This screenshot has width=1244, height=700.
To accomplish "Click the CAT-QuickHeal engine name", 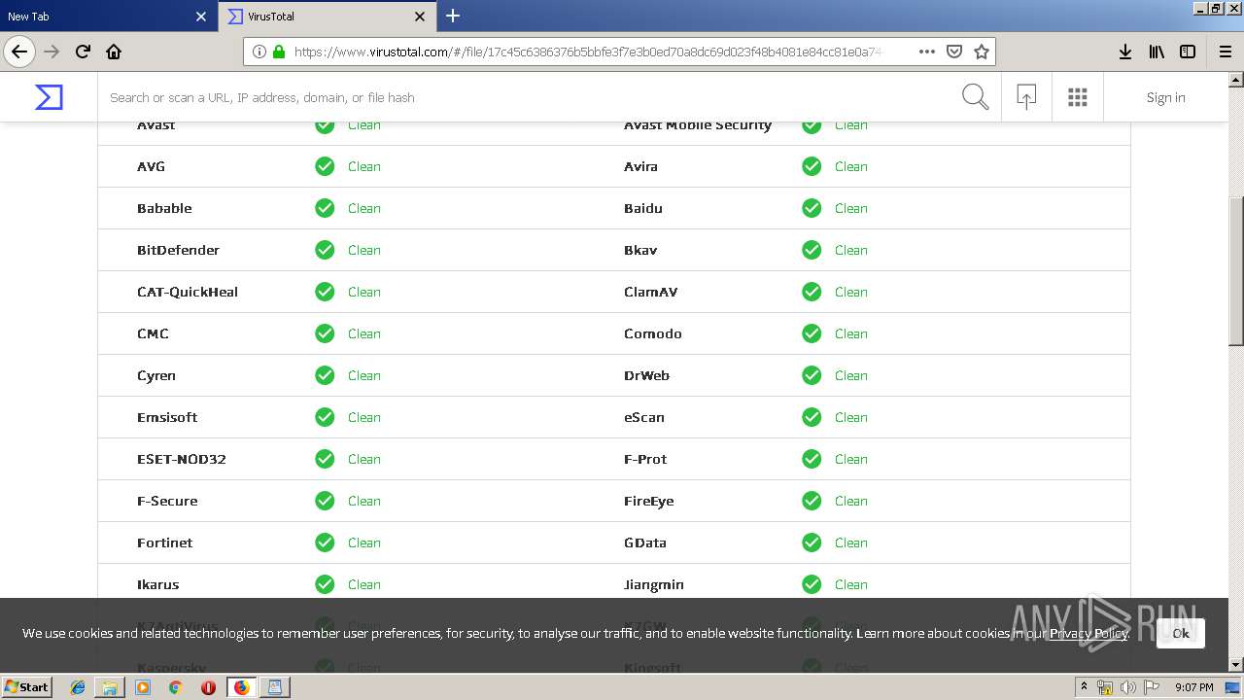I will [188, 292].
